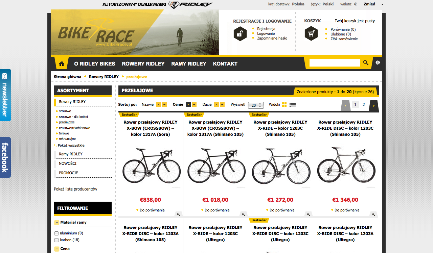Click the Rejestracja link
The image size is (433, 253).
[266, 29]
